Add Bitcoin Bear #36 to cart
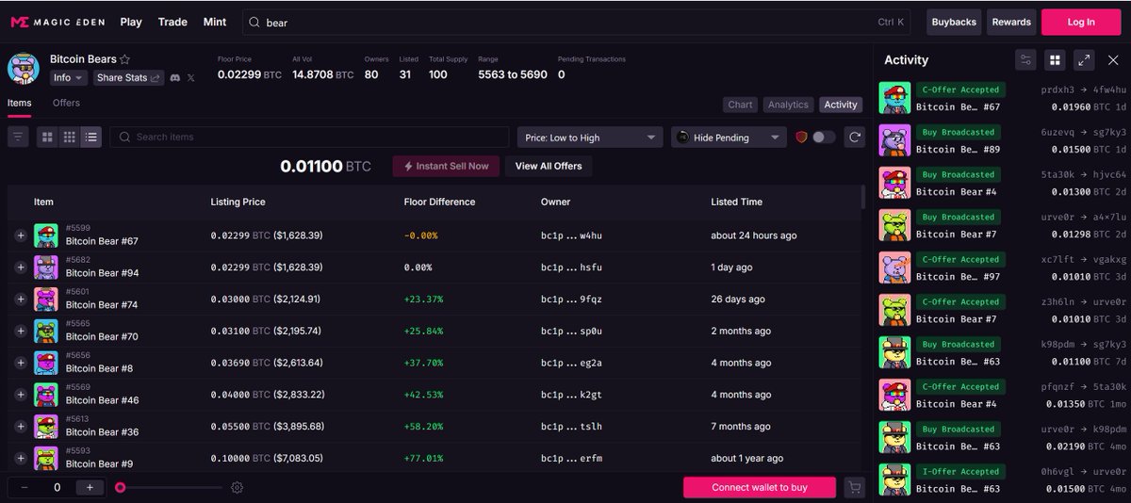Screen dimensions: 1131x503 [21, 427]
